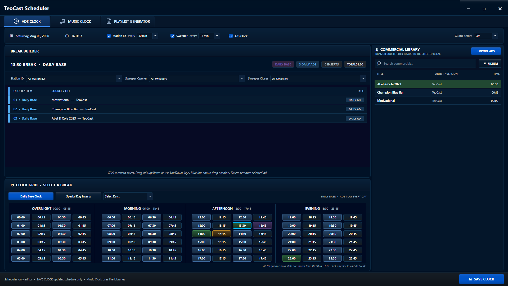Toggle the Sweeper checkbox
508x286 pixels.
(172, 36)
